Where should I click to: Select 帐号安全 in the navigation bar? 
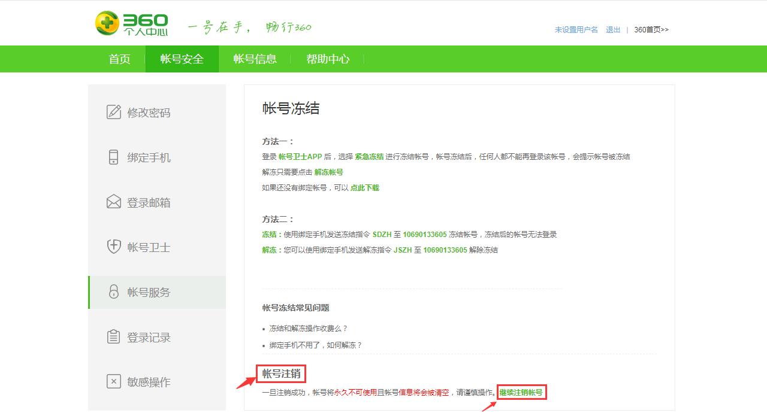point(182,59)
